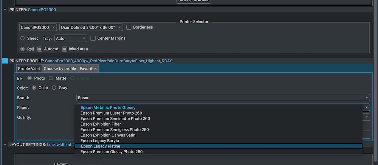378x165 pixels.
Task: Choose Epson Metallic Photo Glossy paper
Action: point(218,107)
